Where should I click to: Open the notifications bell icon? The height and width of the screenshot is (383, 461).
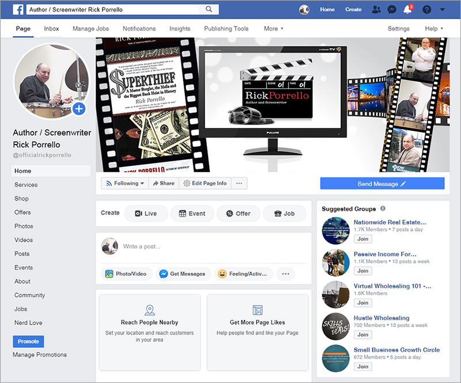pos(408,10)
